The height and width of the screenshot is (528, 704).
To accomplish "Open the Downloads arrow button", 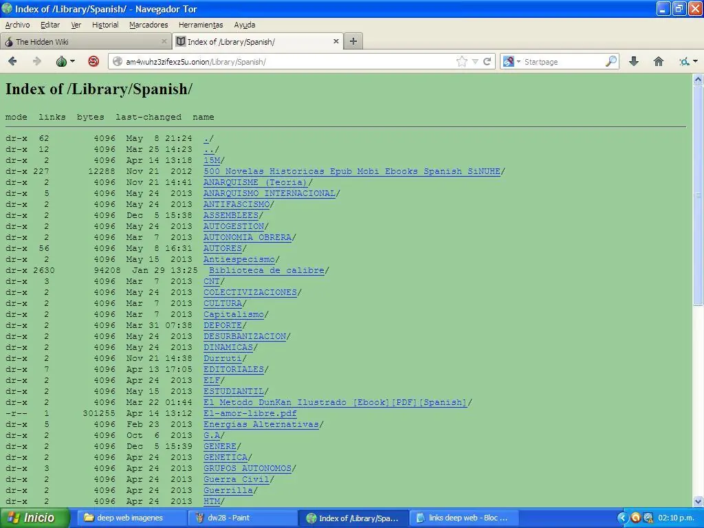I will click(633, 61).
